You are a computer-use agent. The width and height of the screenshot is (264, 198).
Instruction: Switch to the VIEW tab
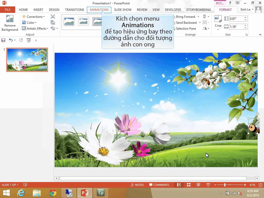156,10
